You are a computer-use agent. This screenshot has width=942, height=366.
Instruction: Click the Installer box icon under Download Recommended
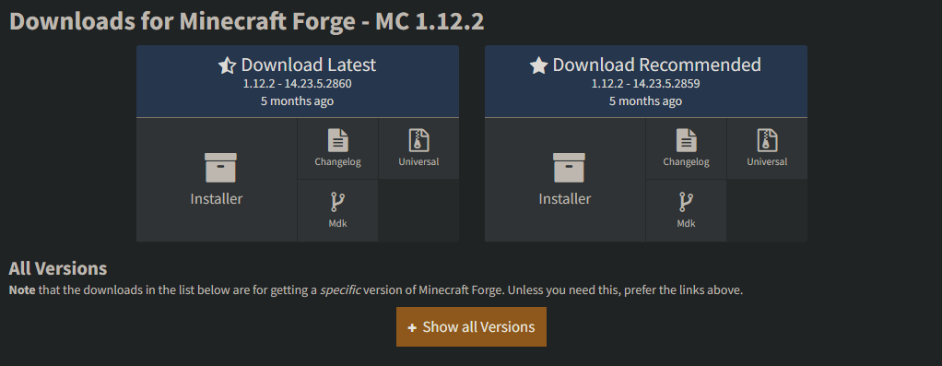(x=569, y=168)
